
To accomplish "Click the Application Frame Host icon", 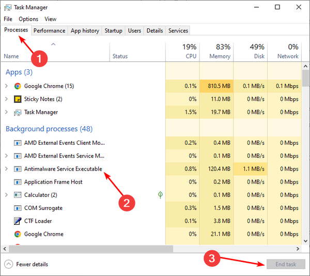I will [x=18, y=182].
